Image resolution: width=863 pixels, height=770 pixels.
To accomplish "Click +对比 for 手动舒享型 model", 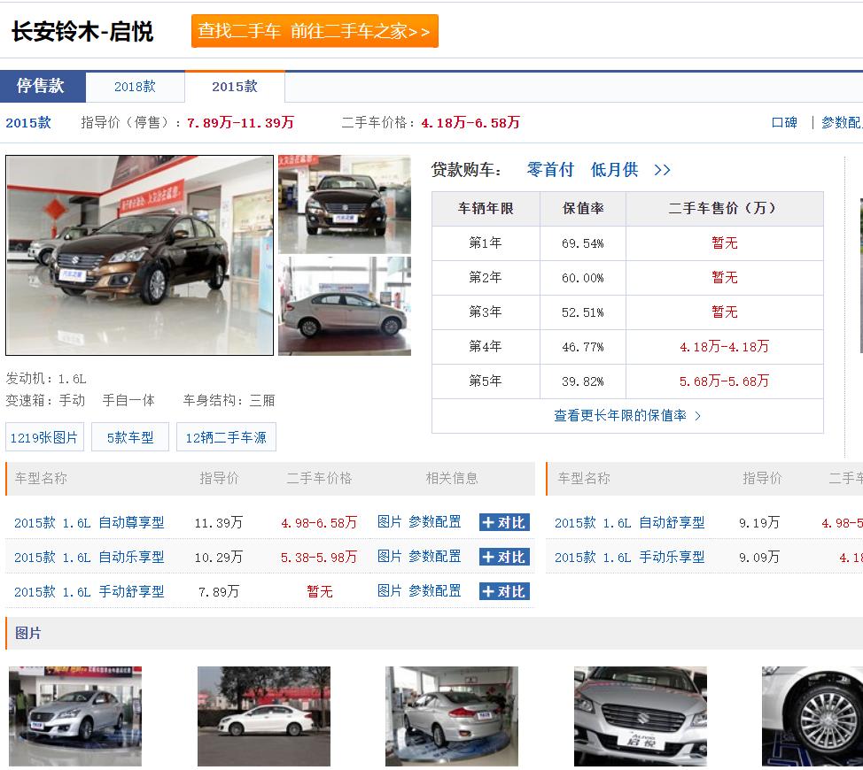I will (x=503, y=591).
